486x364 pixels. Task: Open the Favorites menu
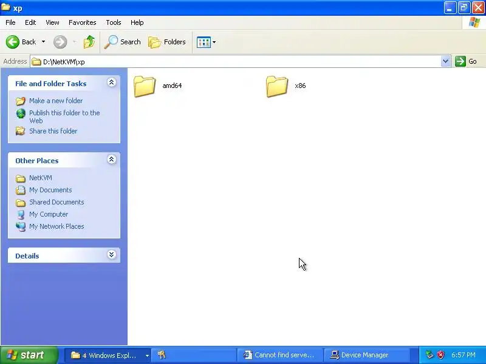83,22
